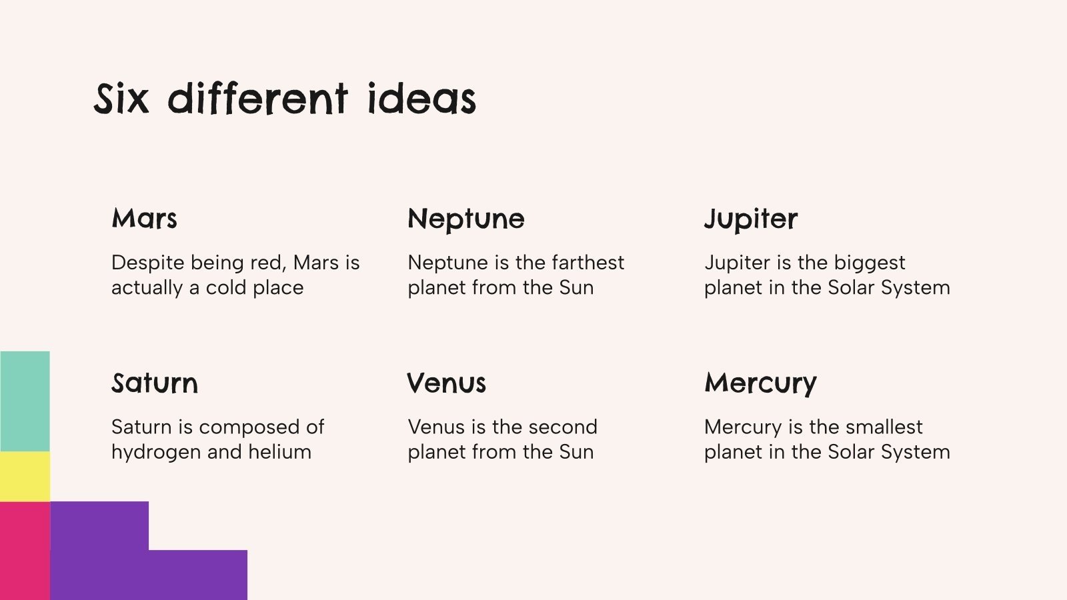The width and height of the screenshot is (1067, 600).
Task: Click the teal green rectangle shape
Action: pos(25,401)
